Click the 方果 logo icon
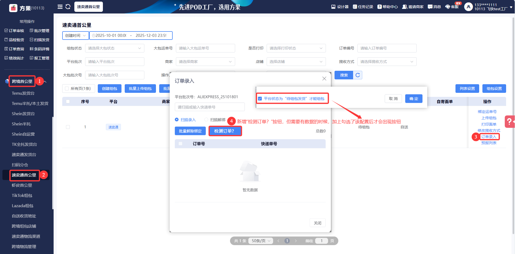The width and height of the screenshot is (515, 254). click(13, 8)
